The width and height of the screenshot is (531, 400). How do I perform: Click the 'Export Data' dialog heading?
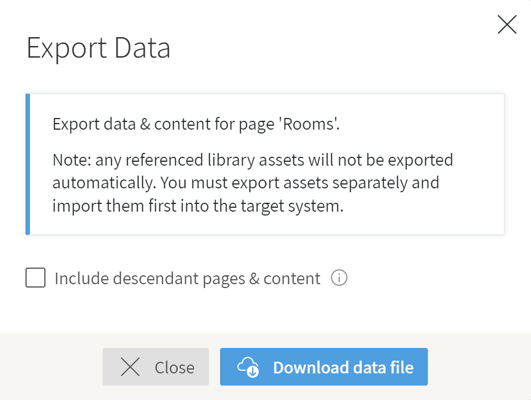(99, 48)
